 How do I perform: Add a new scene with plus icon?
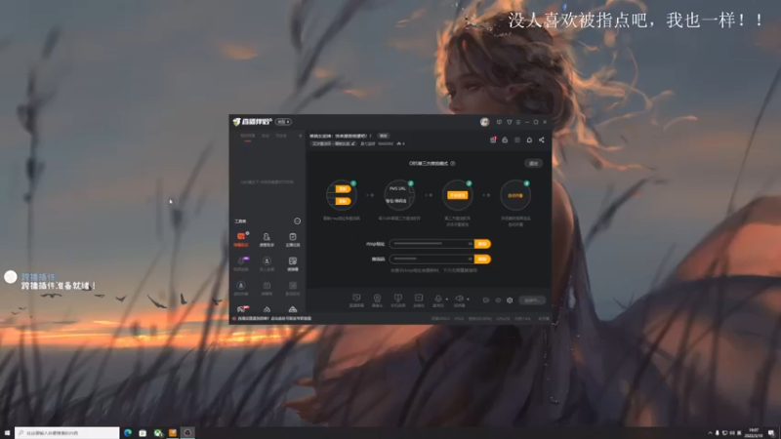[x=301, y=136]
